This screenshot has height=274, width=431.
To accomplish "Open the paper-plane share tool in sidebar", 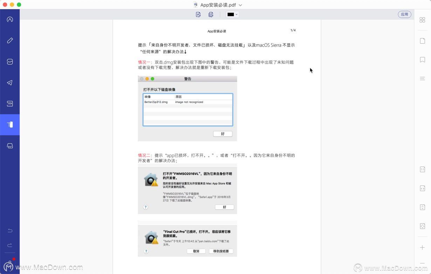I will (x=10, y=83).
